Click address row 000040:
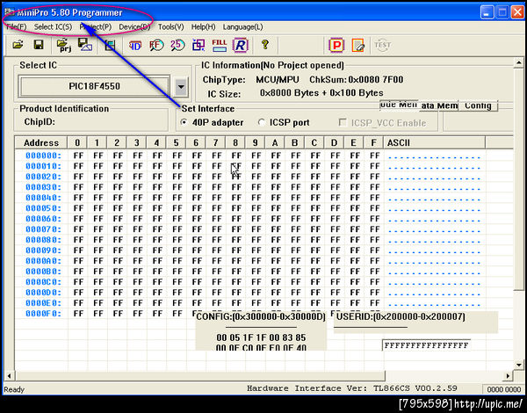 point(43,198)
